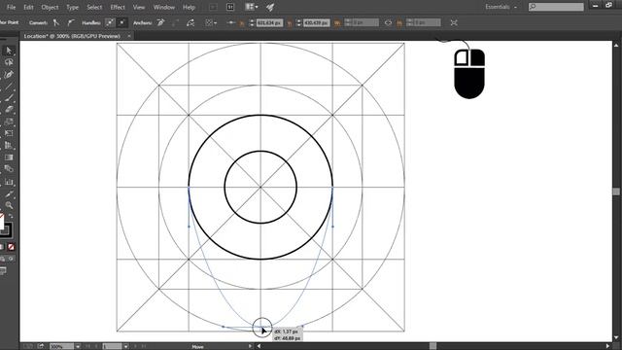Connect selected end points icon

[x=175, y=23]
